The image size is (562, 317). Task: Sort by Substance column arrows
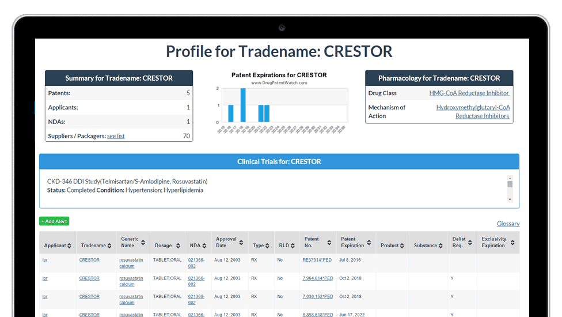441,246
